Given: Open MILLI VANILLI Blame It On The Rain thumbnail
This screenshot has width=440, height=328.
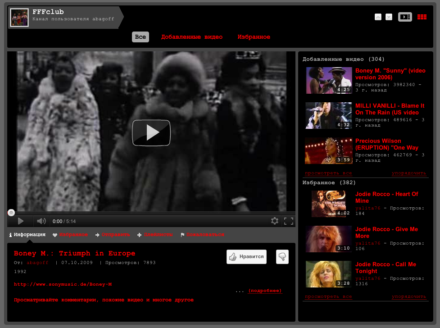Looking at the screenshot, I should point(328,115).
